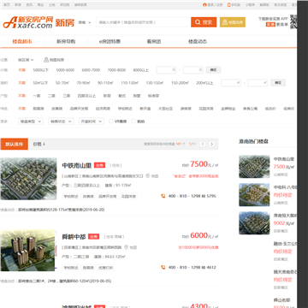Screen dimensions: 308x308
Task: Select the 楼盘超市 tab
Action: [x=22, y=41]
